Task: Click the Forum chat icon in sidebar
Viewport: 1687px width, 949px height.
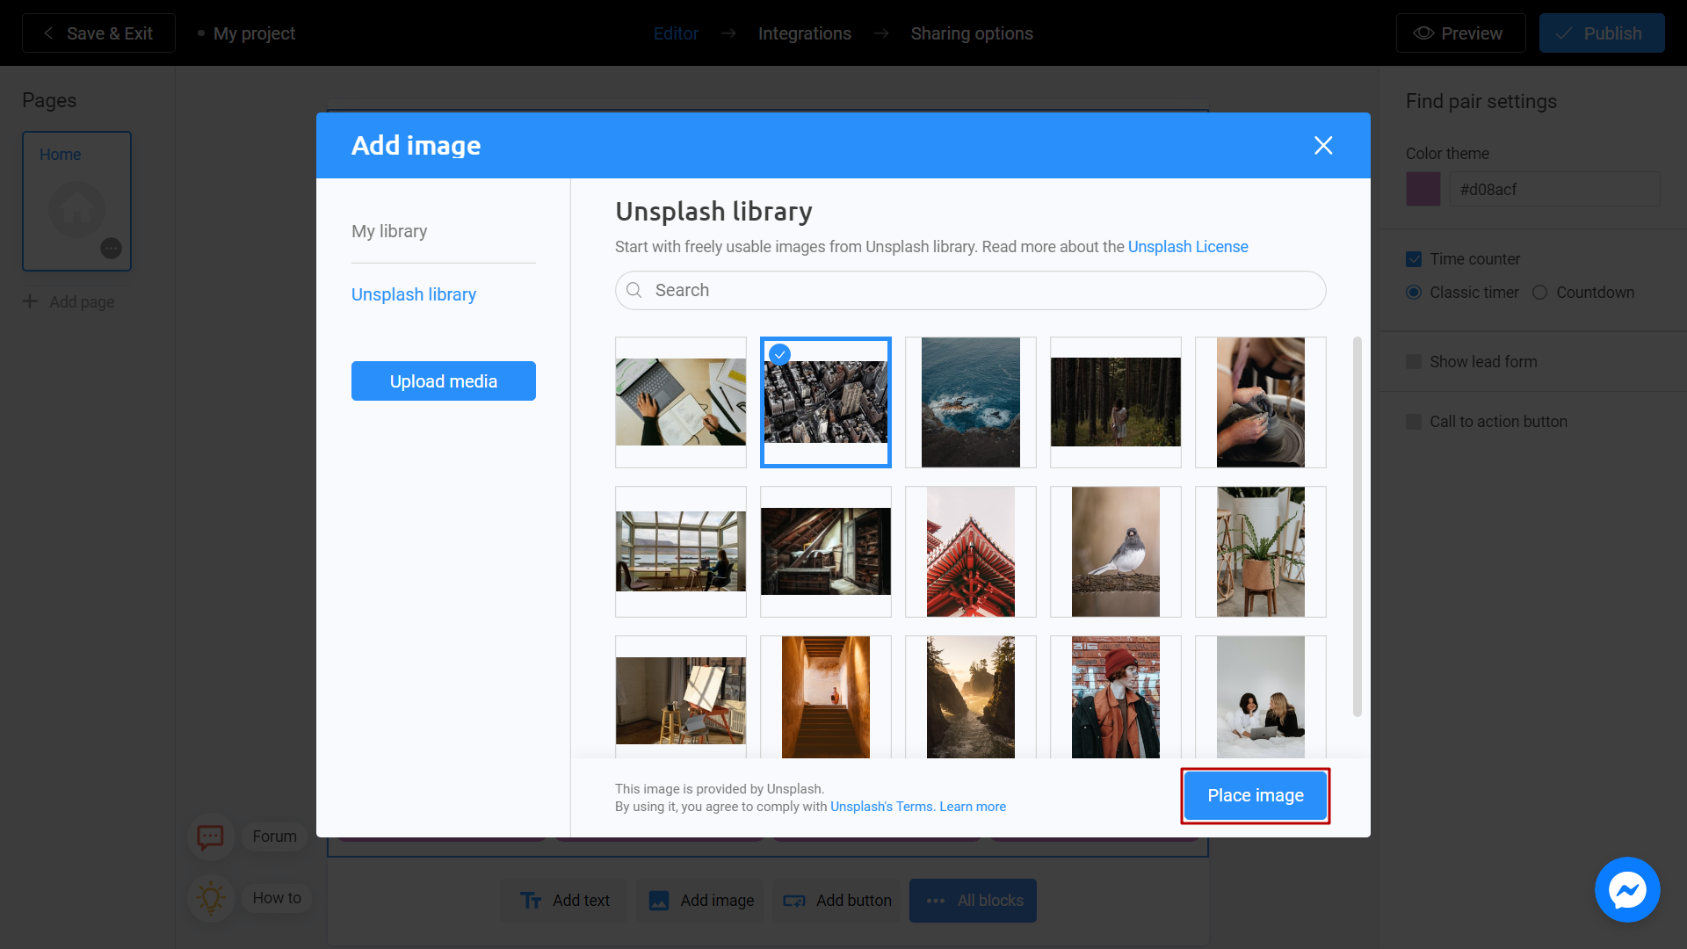Action: tap(210, 837)
